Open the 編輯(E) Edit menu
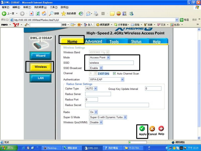Viewport: 201px width, 151px height. (16, 7)
